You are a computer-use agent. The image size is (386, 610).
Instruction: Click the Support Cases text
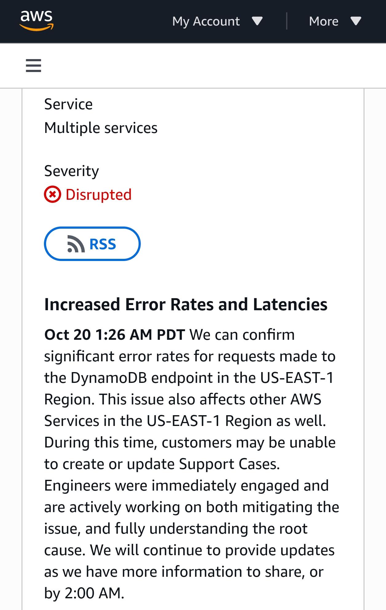pos(229,464)
